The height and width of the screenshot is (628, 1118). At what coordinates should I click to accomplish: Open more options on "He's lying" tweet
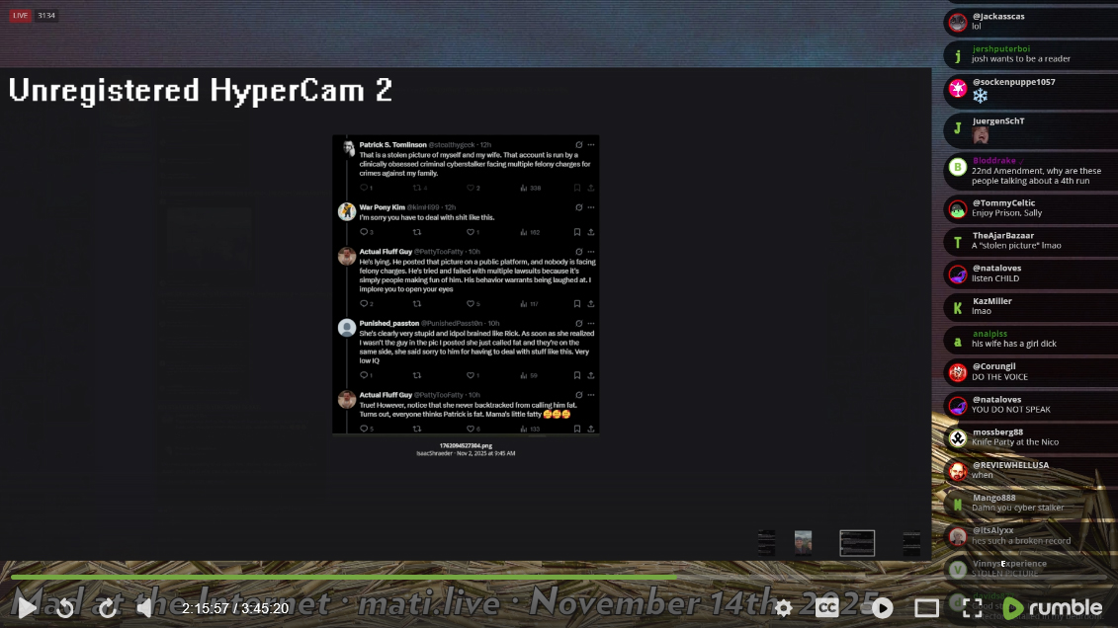(x=591, y=252)
